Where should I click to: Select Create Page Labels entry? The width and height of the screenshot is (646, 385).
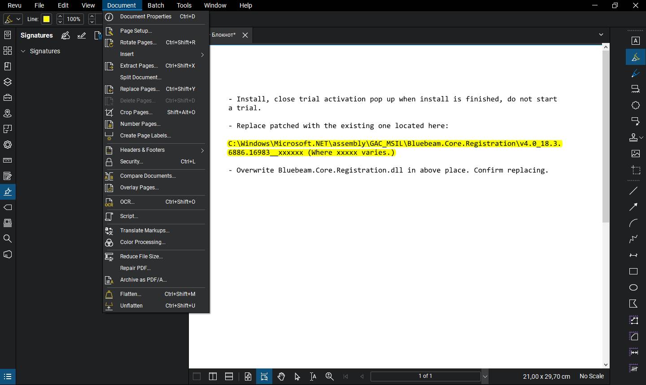point(156,136)
